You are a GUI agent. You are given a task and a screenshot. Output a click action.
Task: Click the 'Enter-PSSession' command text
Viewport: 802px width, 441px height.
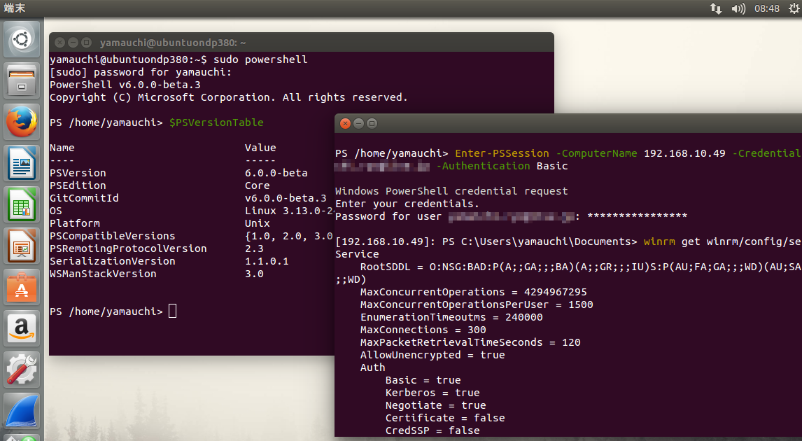[502, 153]
